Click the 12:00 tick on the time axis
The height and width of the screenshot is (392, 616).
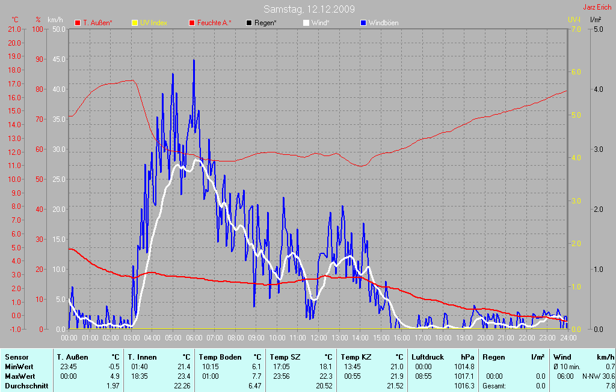point(319,338)
